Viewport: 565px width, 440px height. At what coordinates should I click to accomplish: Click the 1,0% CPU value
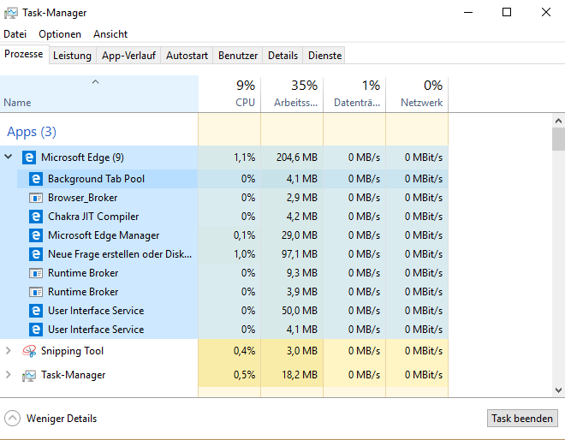click(x=244, y=254)
